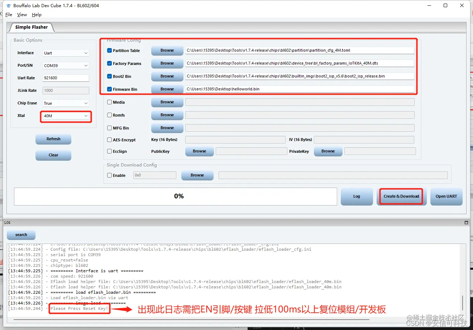Click the LOG panel maximize icon
Viewport: 473px width, 330px height.
click(x=466, y=223)
